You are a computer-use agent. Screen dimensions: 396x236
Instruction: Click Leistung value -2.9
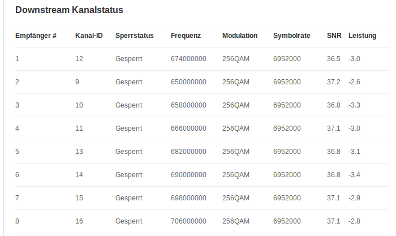[x=355, y=198]
